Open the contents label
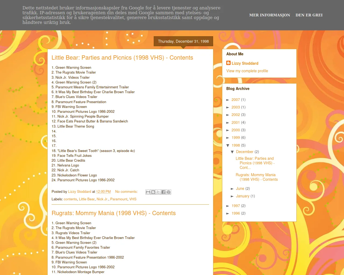Image resolution: width=344 pixels, height=275 pixels. (x=70, y=199)
